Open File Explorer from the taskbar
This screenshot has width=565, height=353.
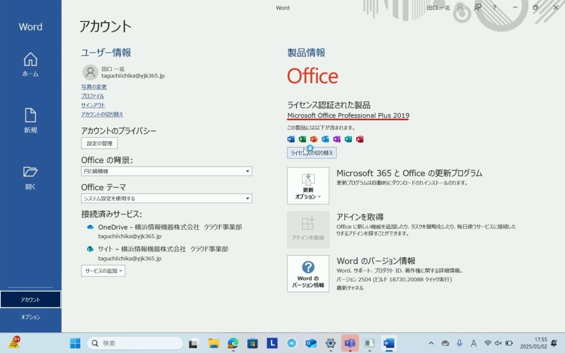coord(213,343)
